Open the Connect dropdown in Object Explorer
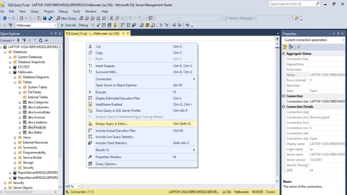The image size is (347, 195). (7, 41)
